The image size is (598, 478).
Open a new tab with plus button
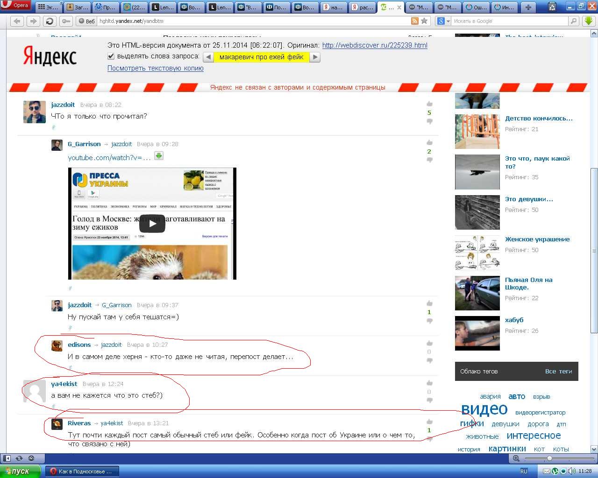528,7
